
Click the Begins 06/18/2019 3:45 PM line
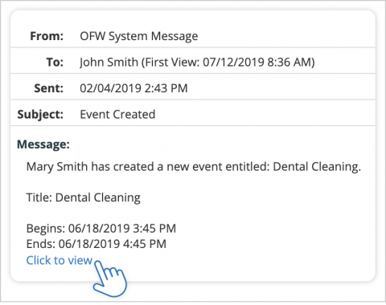click(x=101, y=229)
